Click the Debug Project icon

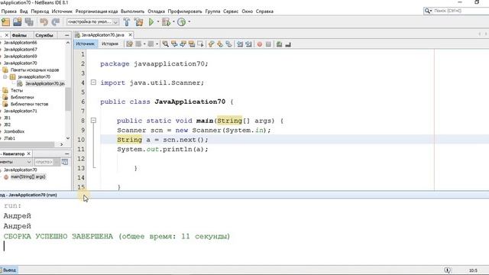click(166, 22)
